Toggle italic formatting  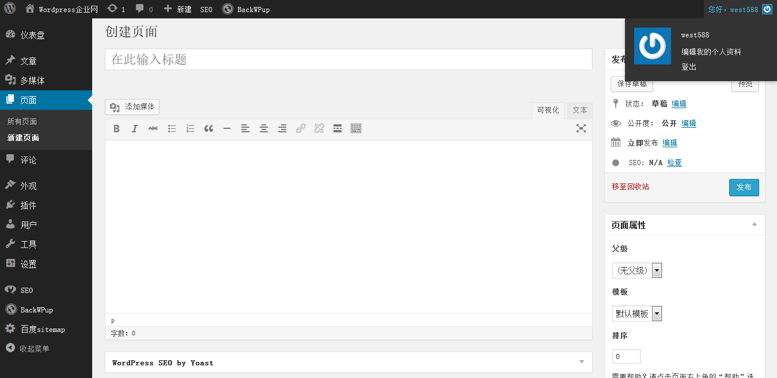pyautogui.click(x=135, y=129)
